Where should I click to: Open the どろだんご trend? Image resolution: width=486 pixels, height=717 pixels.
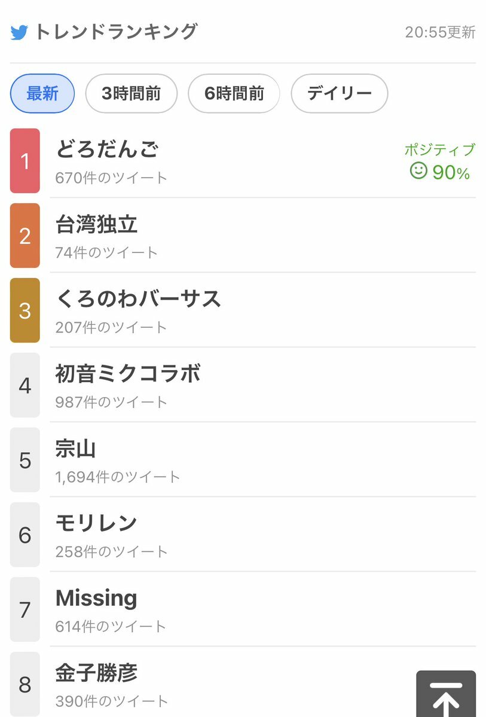[107, 149]
